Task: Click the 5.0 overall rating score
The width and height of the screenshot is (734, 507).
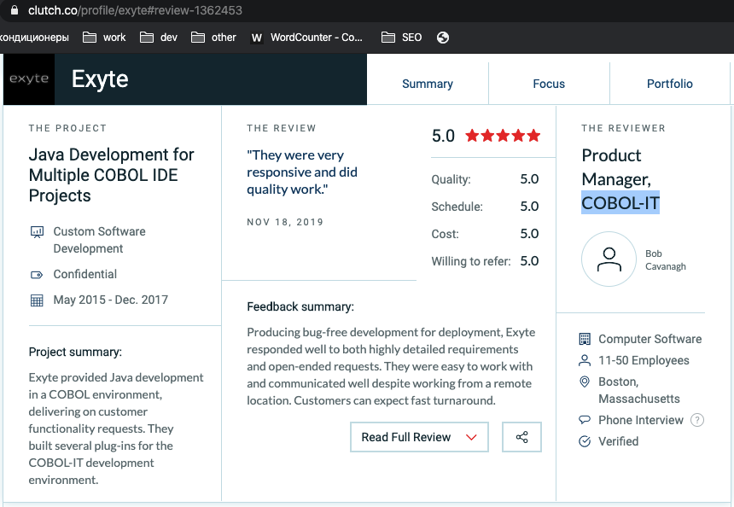Action: tap(443, 136)
